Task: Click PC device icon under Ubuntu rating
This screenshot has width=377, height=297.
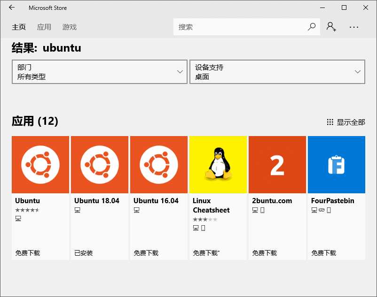Action: coord(18,218)
